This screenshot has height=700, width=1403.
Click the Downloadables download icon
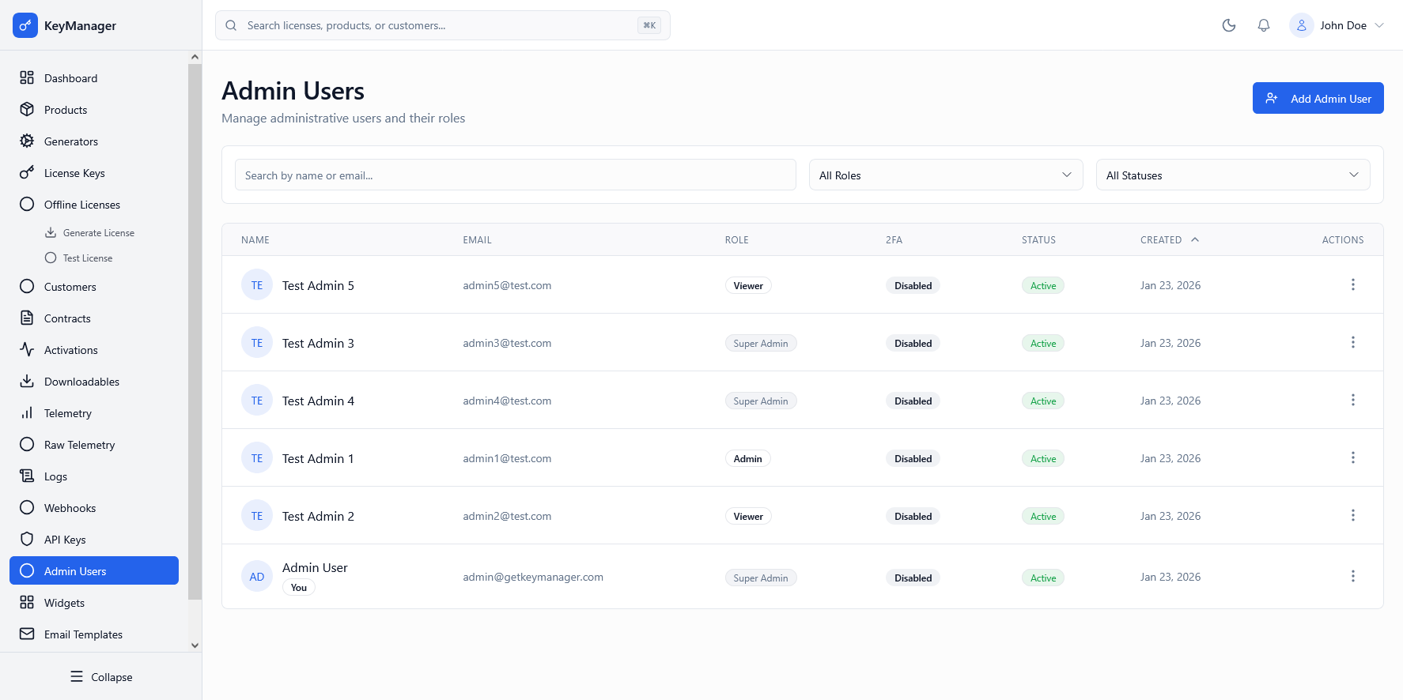(x=27, y=381)
